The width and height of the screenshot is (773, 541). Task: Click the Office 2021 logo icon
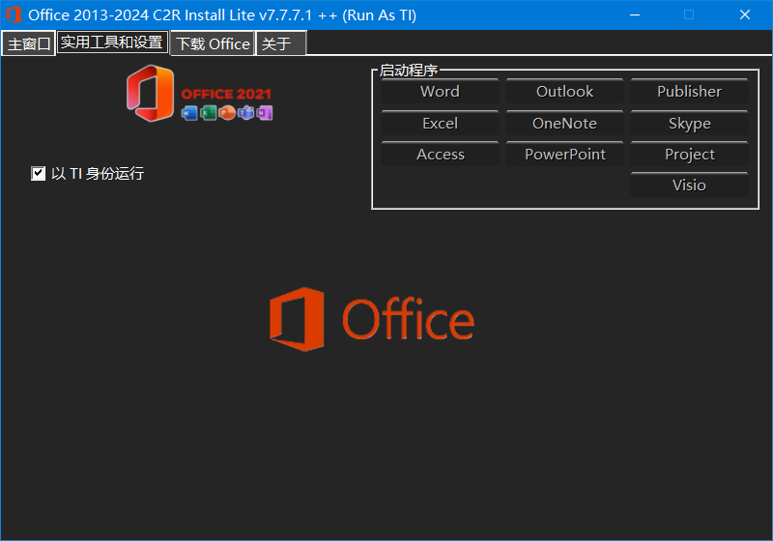pyautogui.click(x=151, y=93)
